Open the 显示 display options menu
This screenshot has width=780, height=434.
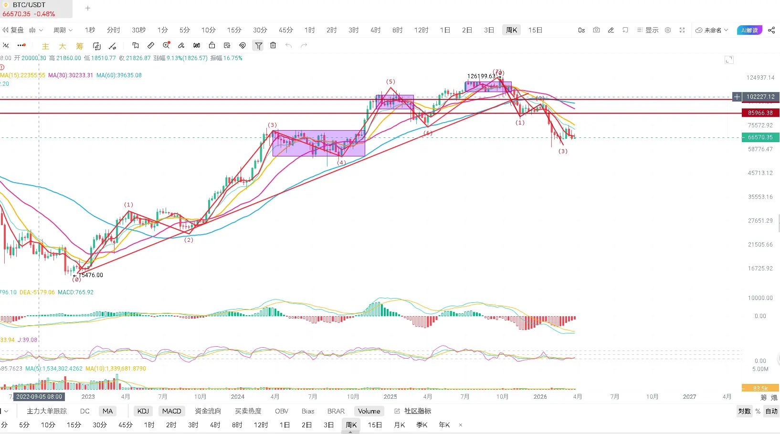click(648, 30)
